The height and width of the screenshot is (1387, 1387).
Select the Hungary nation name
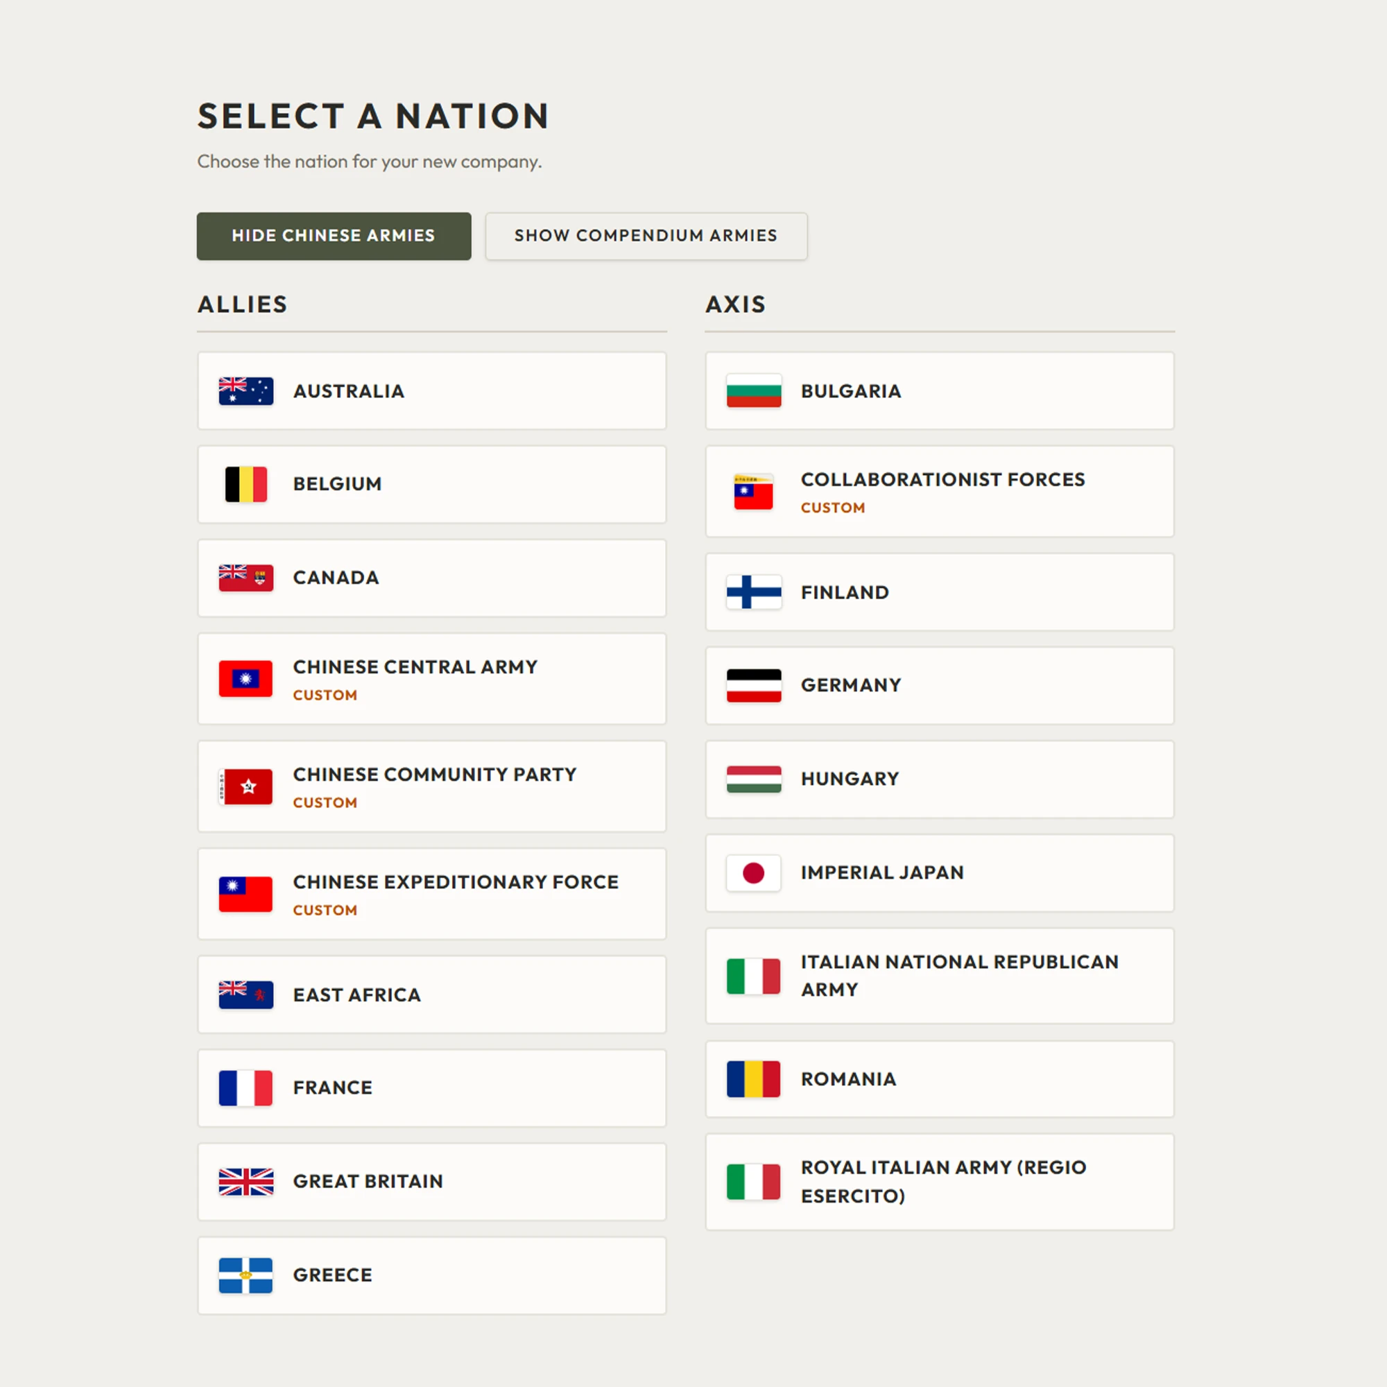tap(851, 779)
